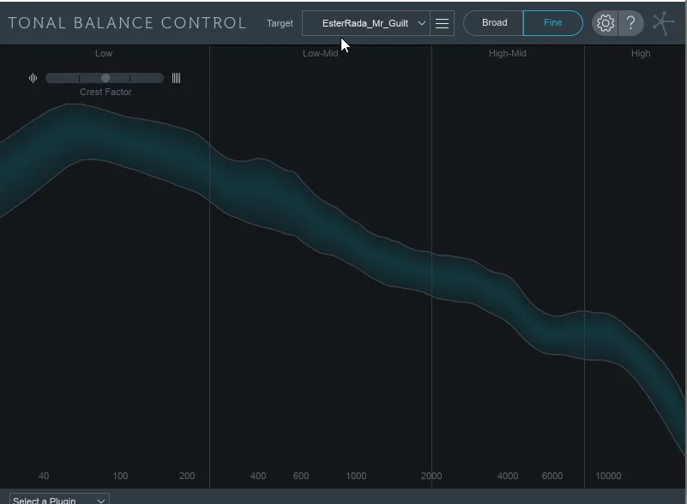
Task: Click the 4000 Hz frequency label
Action: (508, 476)
